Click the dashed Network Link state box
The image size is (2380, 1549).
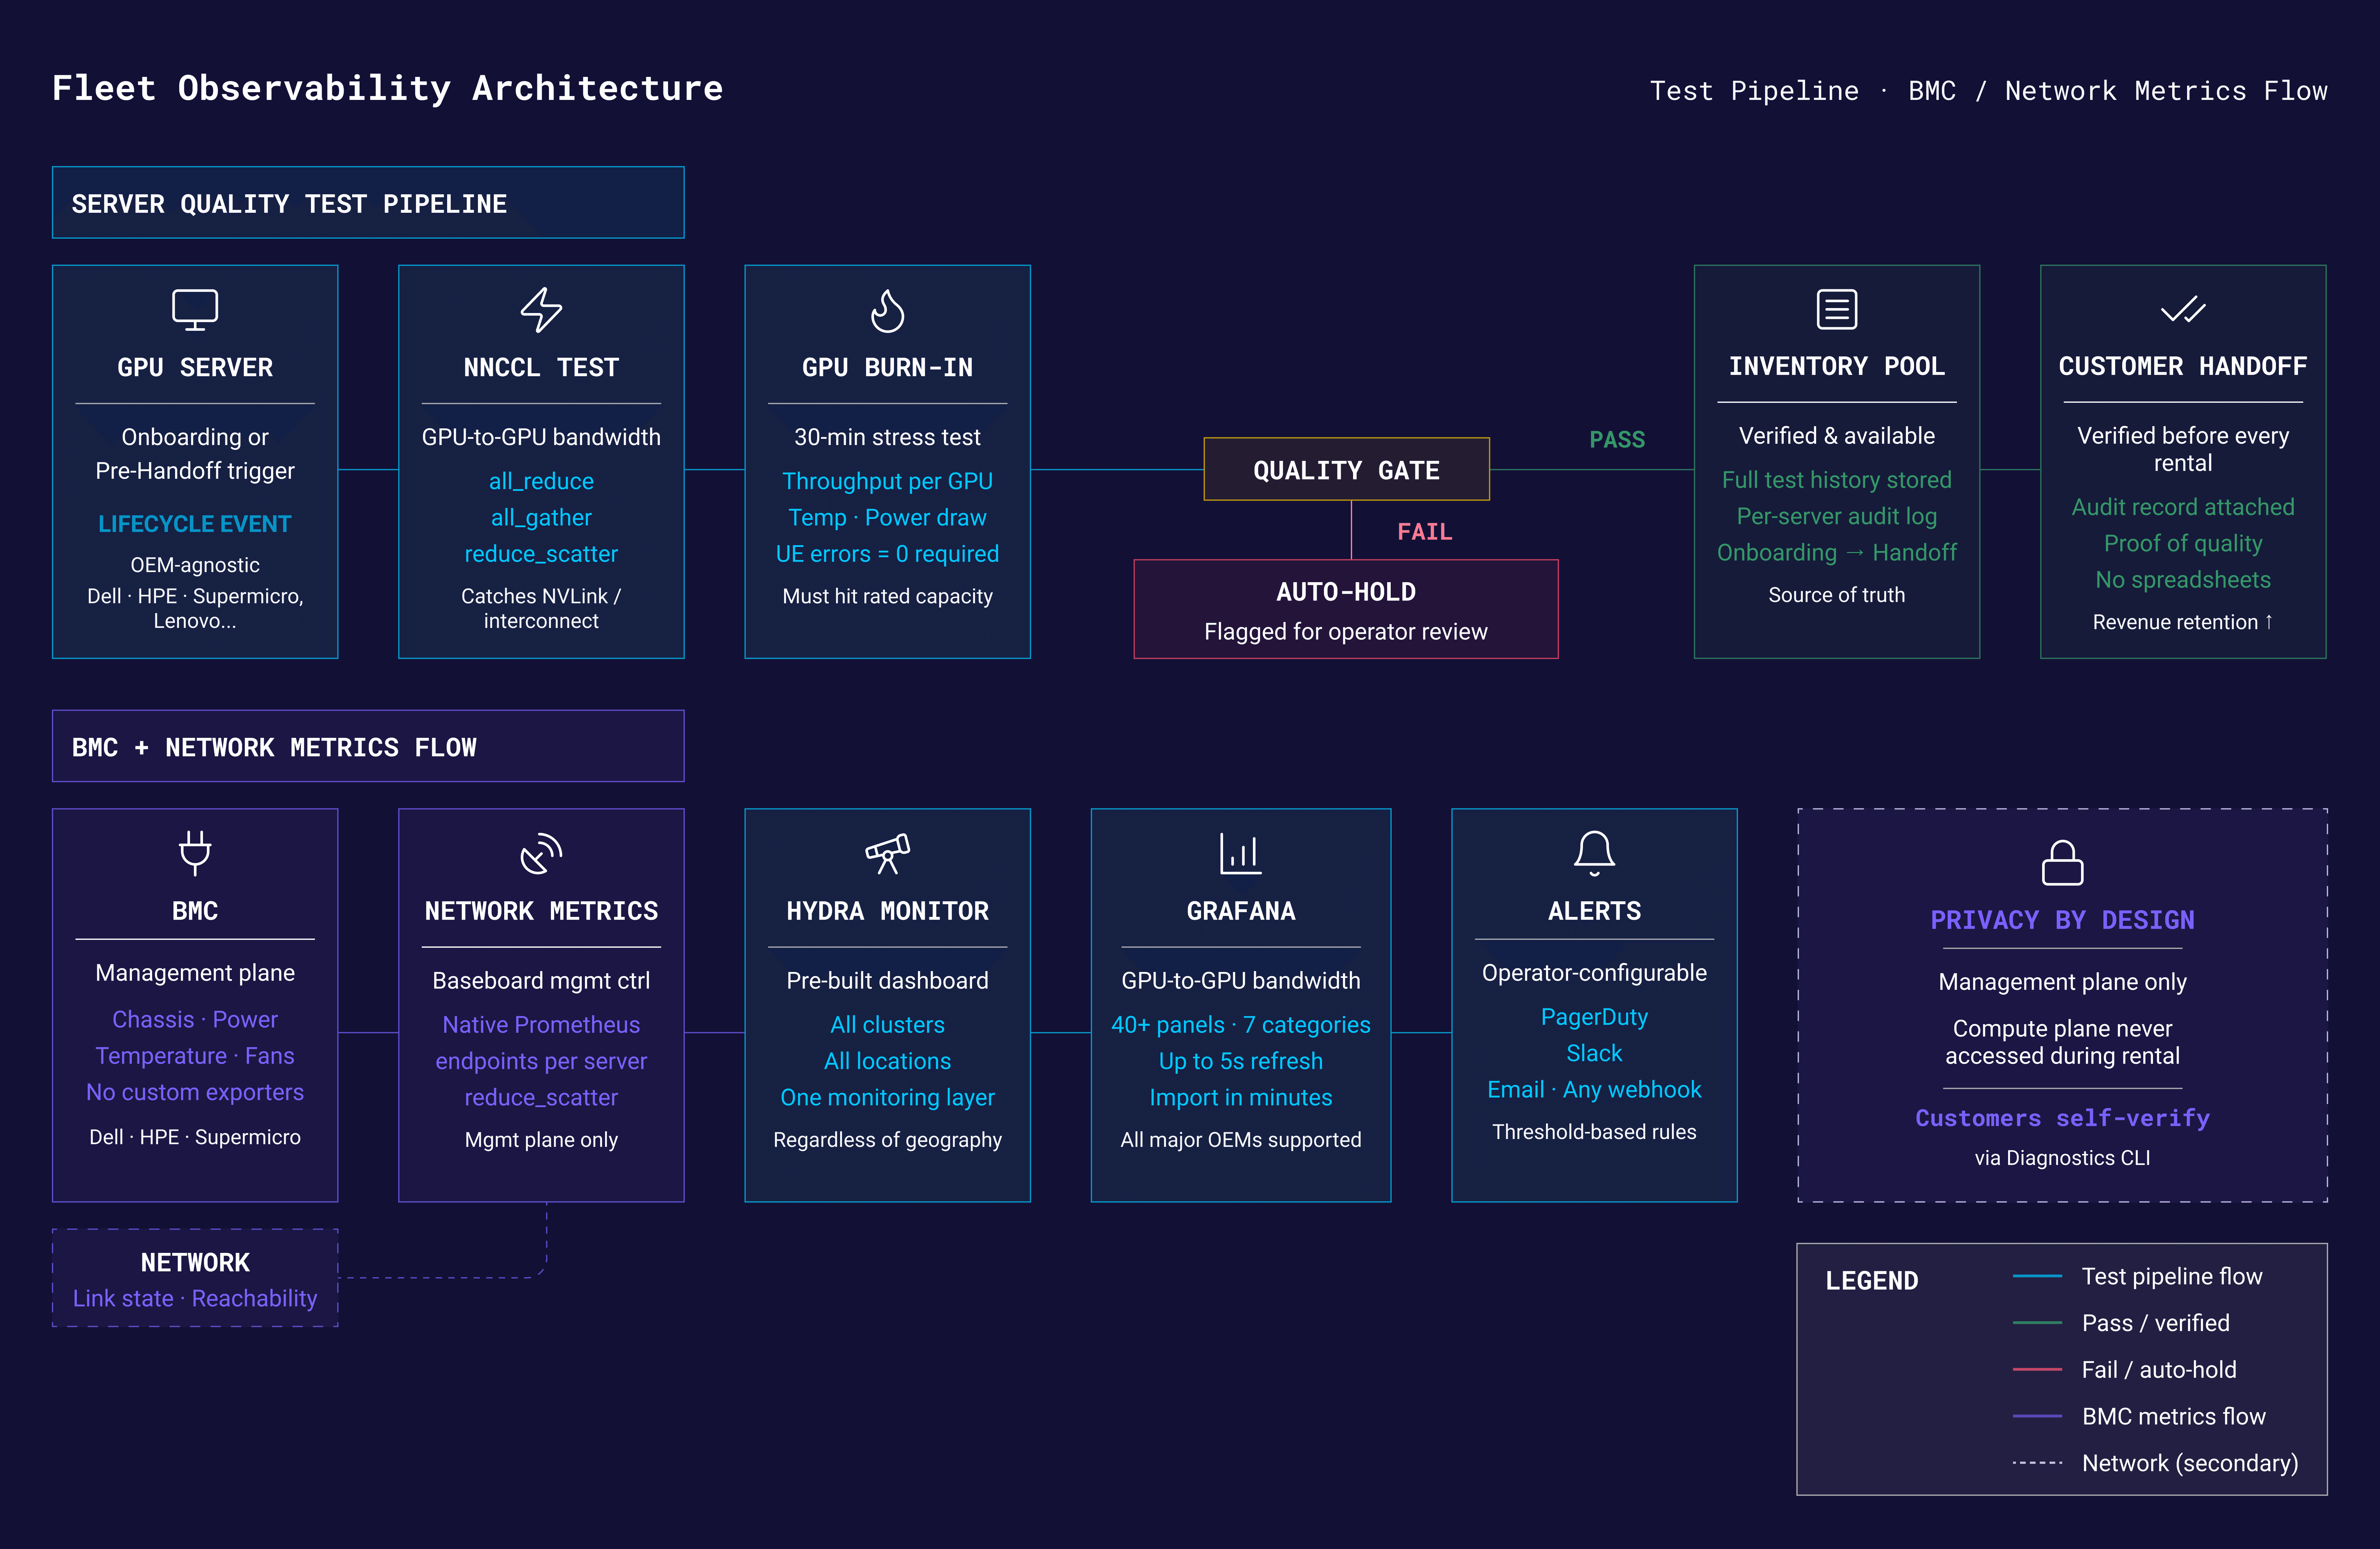[195, 1278]
